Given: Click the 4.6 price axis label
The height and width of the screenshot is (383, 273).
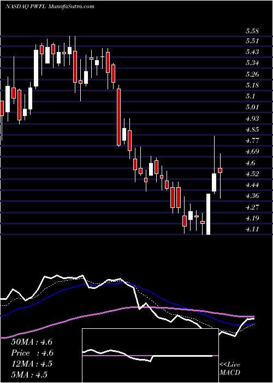Looking at the screenshot, I should click(x=250, y=163).
